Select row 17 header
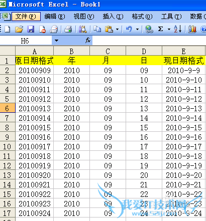The height and width of the screenshot is (221, 206). pyautogui.click(x=8, y=213)
